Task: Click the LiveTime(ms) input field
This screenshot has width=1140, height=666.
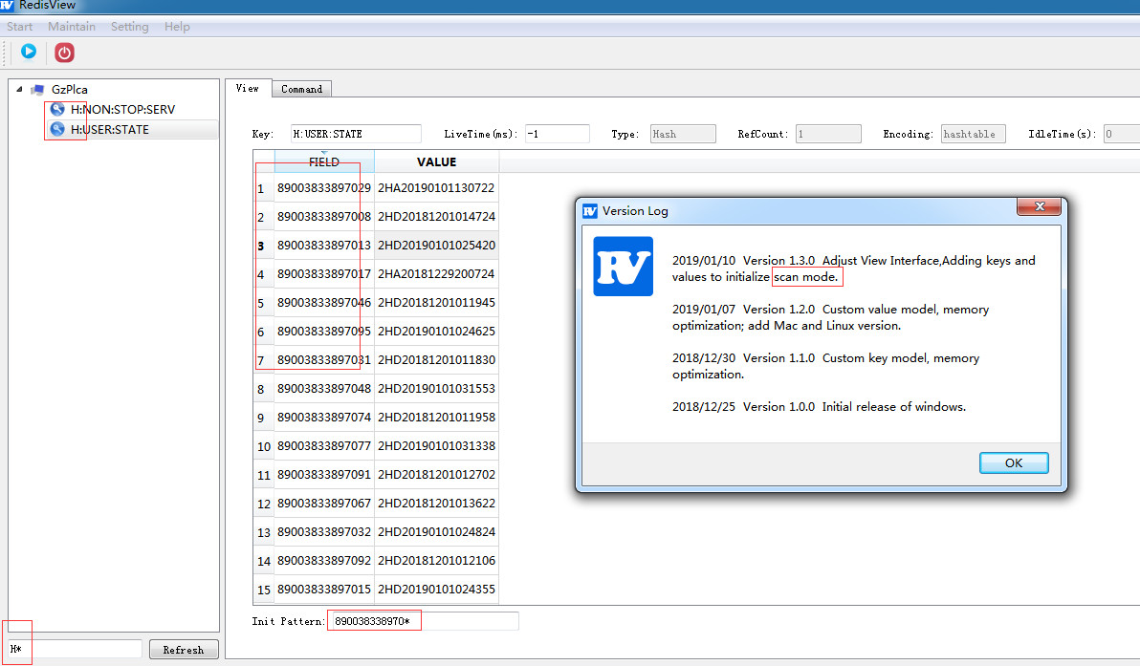Action: tap(557, 134)
